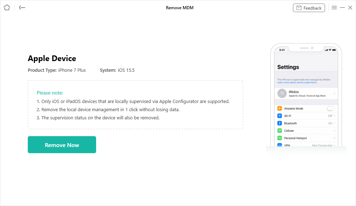Click the Bluetooth icon in Settings
The width and height of the screenshot is (356, 206).
(280, 123)
